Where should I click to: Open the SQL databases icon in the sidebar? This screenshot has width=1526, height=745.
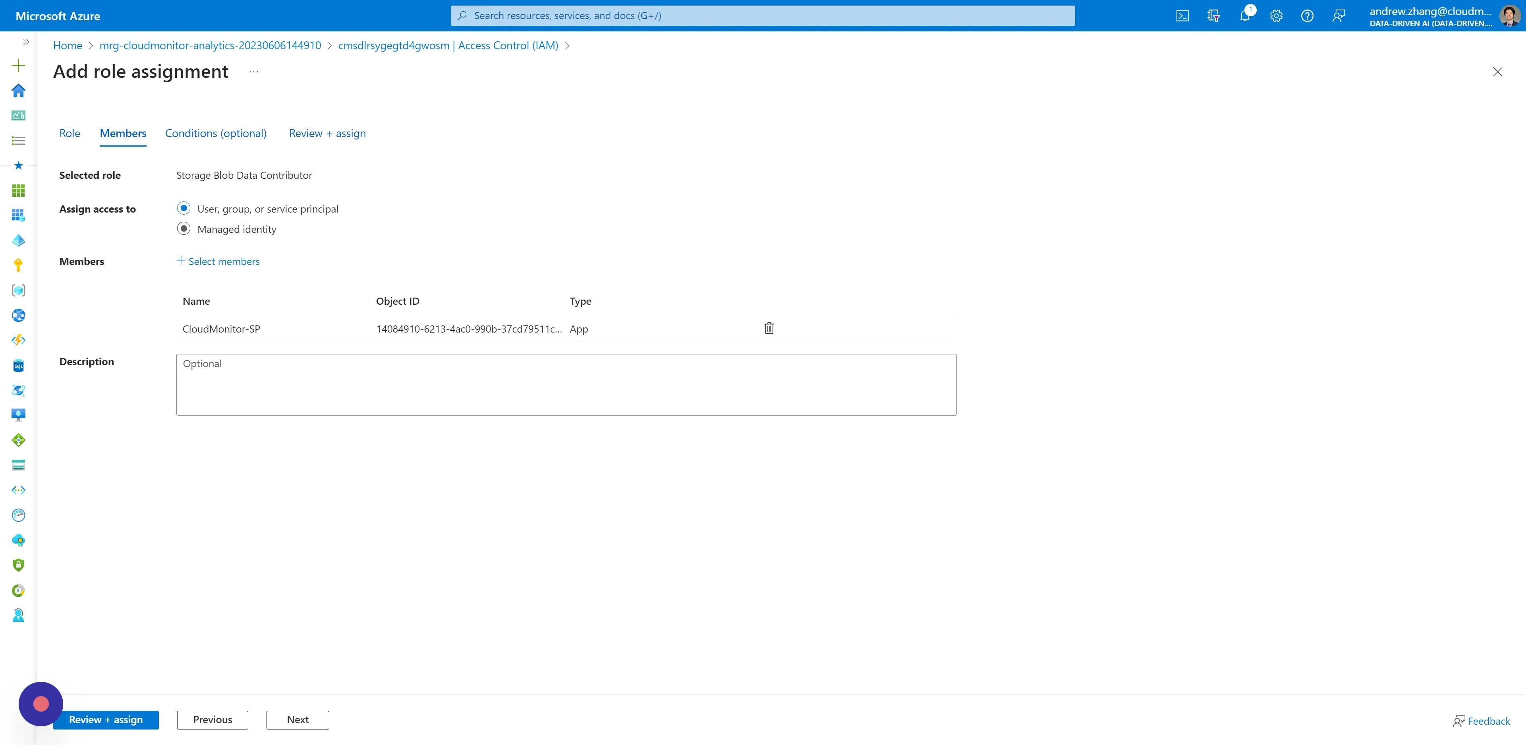[18, 365]
